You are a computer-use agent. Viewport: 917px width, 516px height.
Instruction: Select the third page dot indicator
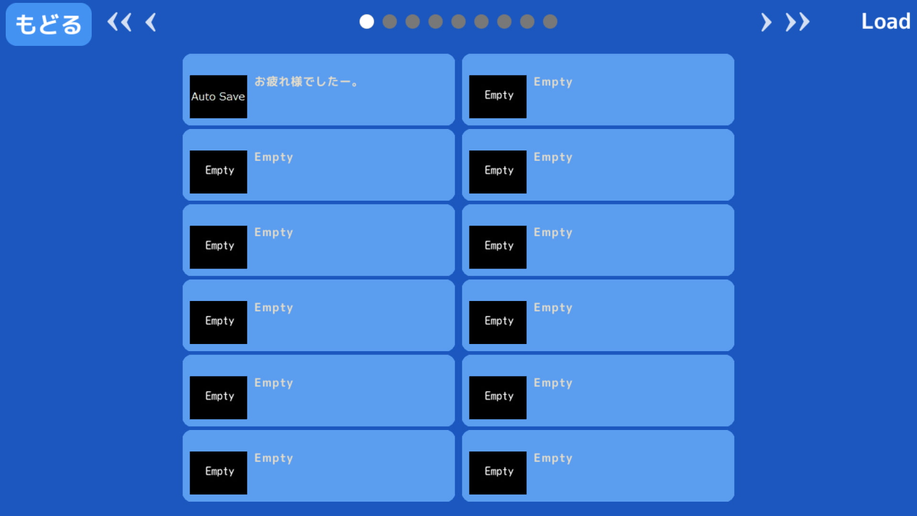point(413,22)
